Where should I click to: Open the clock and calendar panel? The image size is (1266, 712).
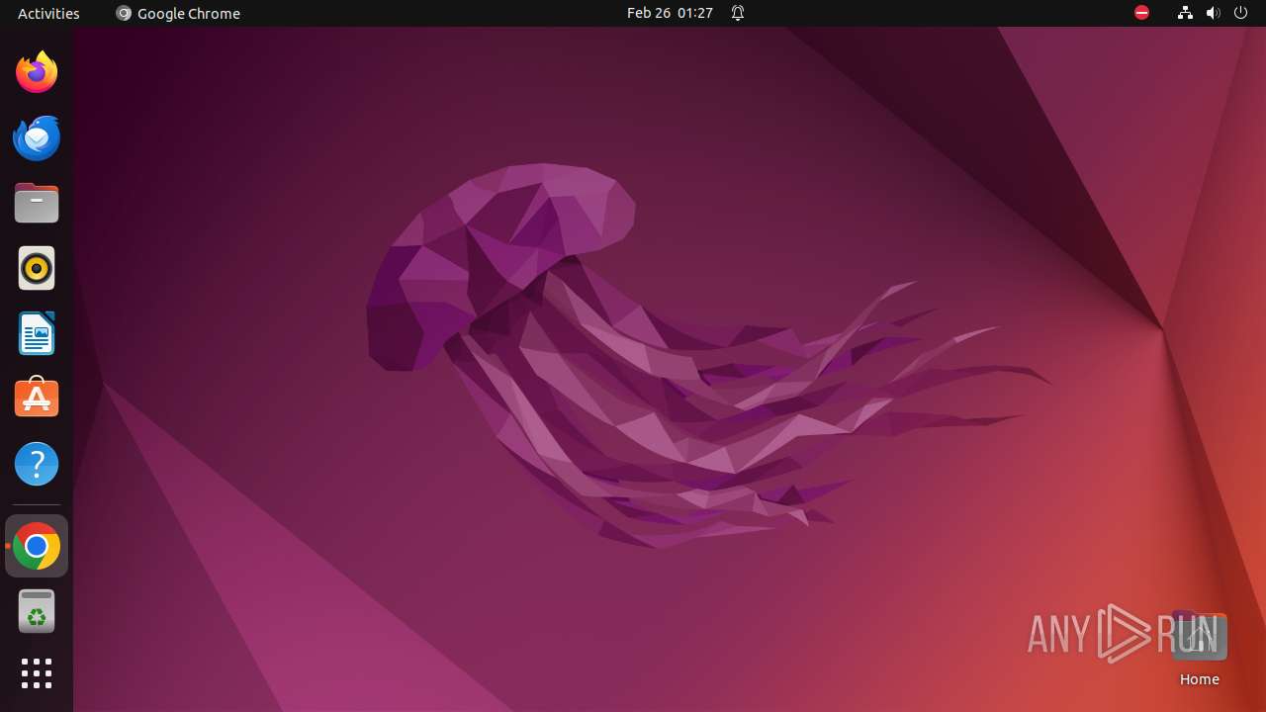[670, 13]
